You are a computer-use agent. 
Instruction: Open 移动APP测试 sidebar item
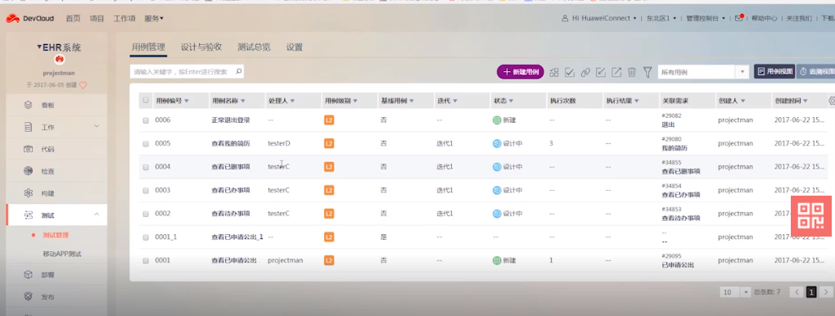tap(61, 254)
